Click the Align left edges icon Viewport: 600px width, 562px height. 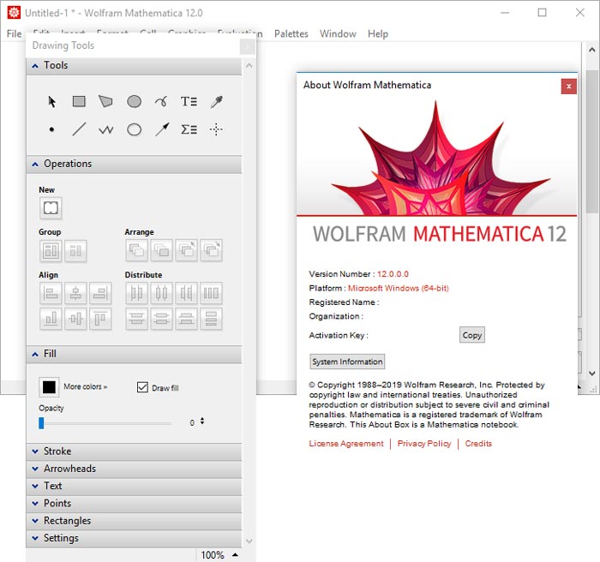coord(51,293)
